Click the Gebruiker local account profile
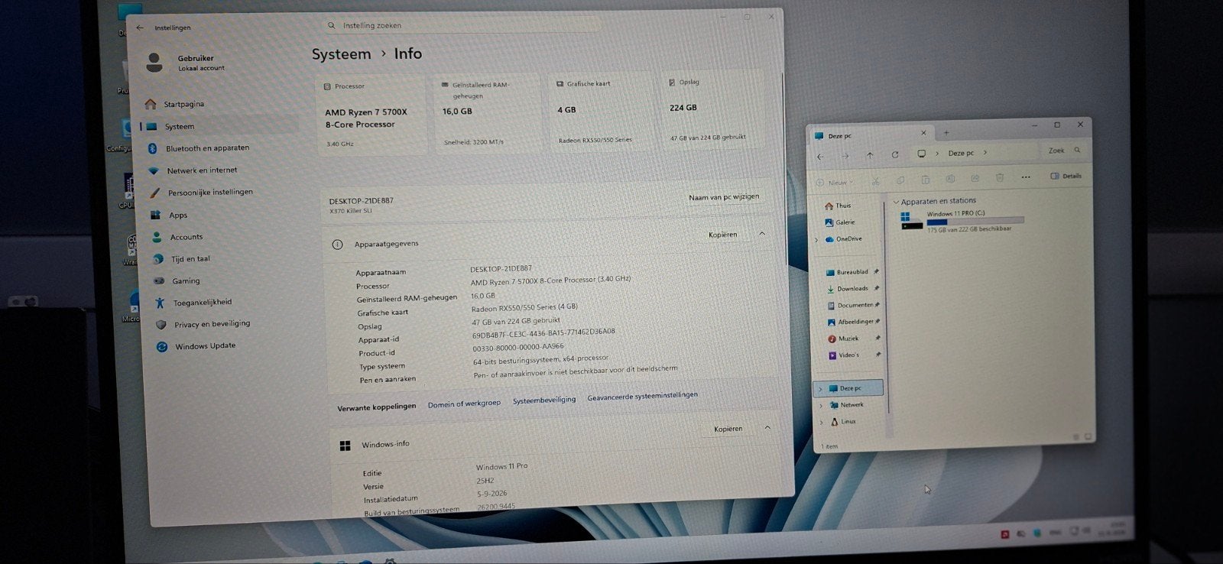This screenshot has height=564, width=1223. click(186, 63)
